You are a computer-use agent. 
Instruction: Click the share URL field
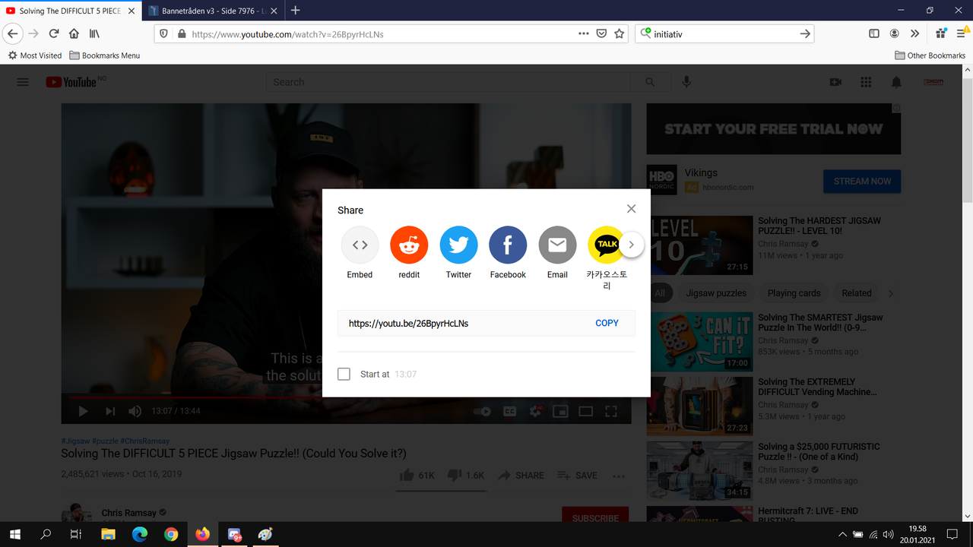[486, 323]
